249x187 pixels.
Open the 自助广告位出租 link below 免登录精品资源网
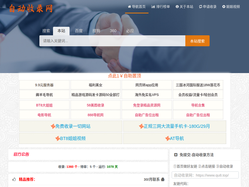tap(147, 115)
